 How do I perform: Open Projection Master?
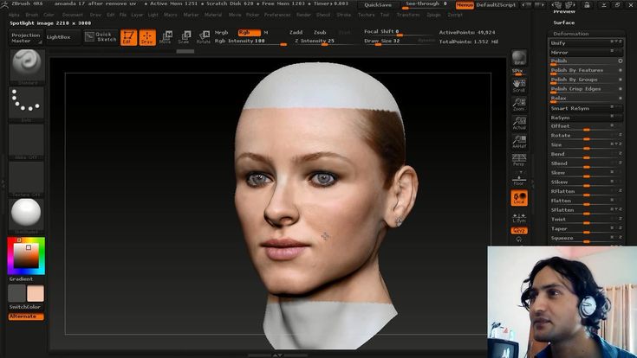[26, 38]
